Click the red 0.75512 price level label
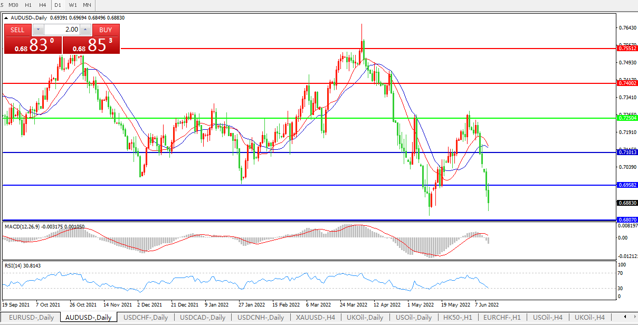 (x=627, y=48)
